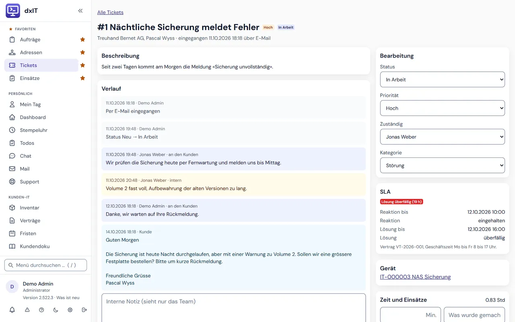Image resolution: width=515 pixels, height=322 pixels.
Task: Go back via the Alle Tickets link
Action: coord(110,12)
